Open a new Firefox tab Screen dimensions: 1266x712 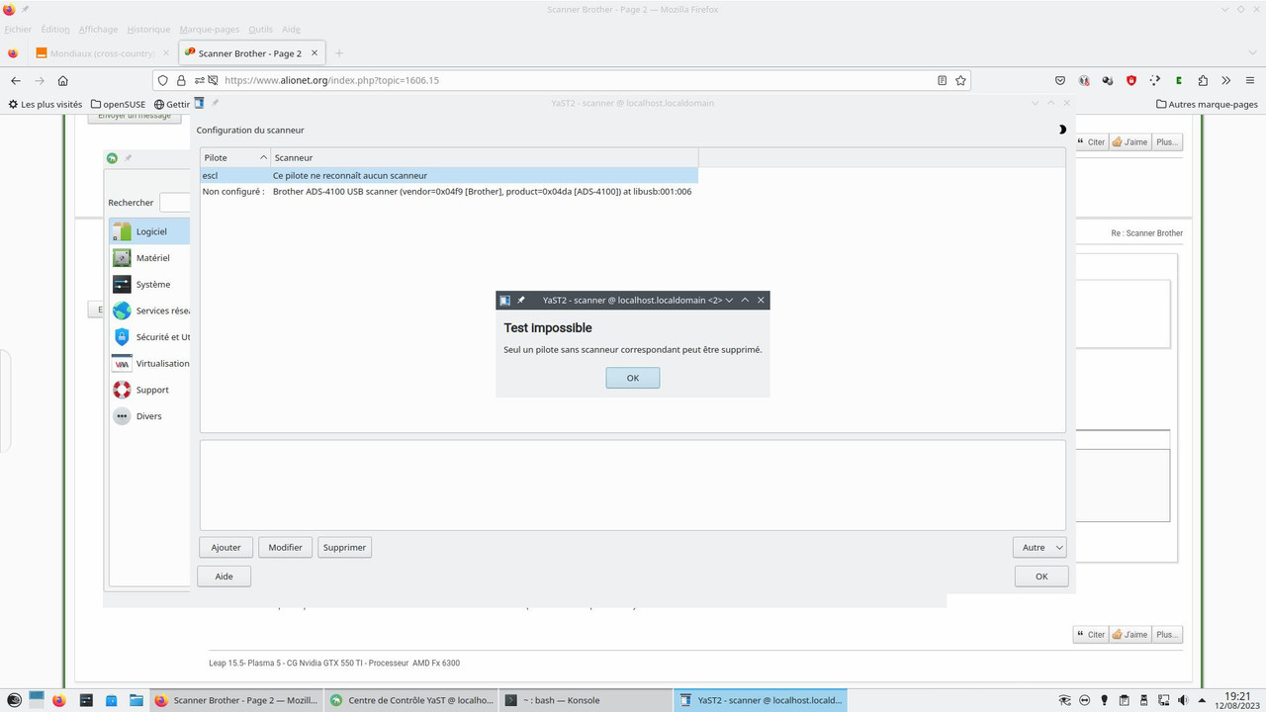339,53
